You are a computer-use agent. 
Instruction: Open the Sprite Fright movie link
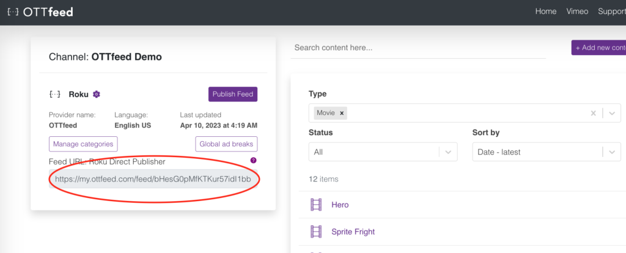[x=353, y=232]
